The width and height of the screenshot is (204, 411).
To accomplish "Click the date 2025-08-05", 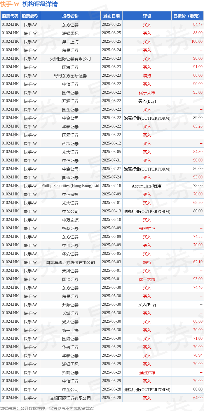I will tap(111, 152).
